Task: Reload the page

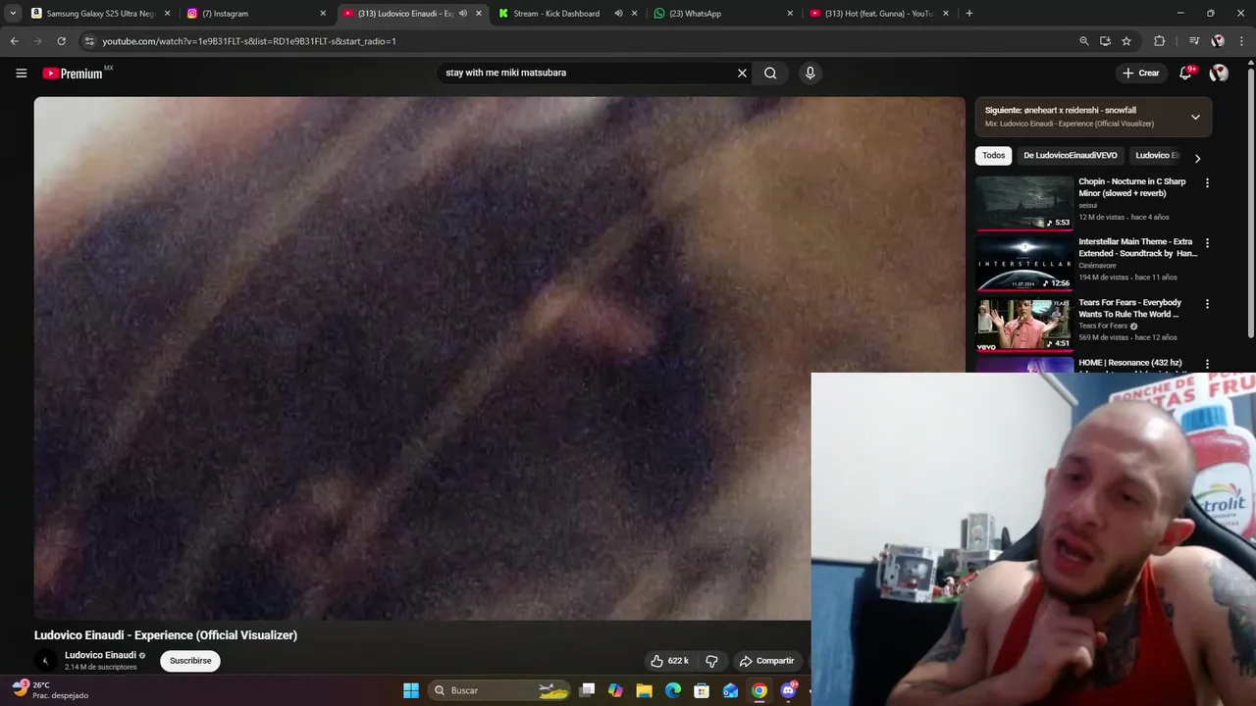Action: pyautogui.click(x=61, y=41)
